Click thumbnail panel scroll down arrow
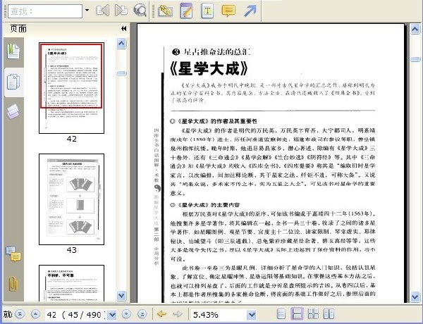The height and width of the screenshot is (324, 423). 121,296
